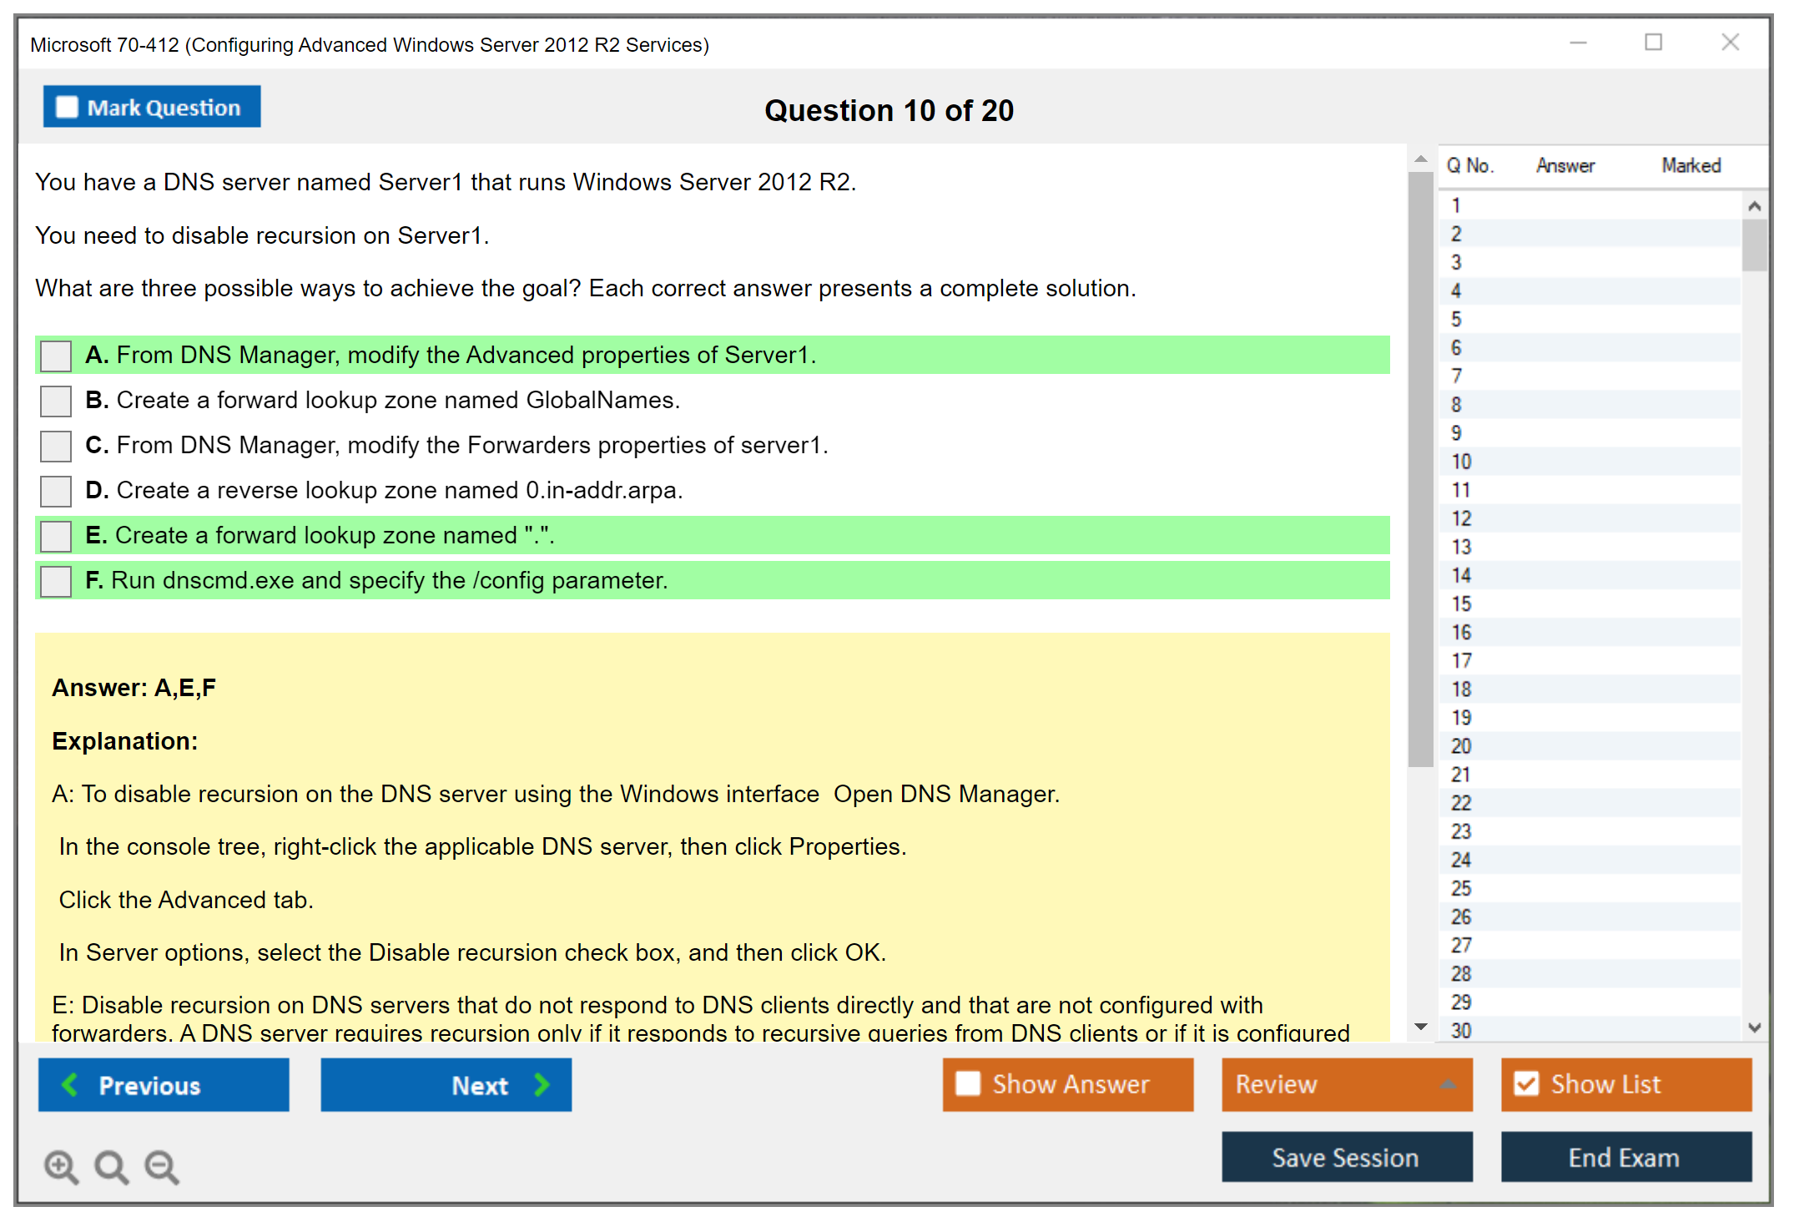The height and width of the screenshot is (1227, 1794).
Task: Select question 14 in the list
Action: [1461, 575]
